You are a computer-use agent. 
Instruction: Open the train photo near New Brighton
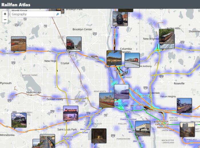(167, 39)
